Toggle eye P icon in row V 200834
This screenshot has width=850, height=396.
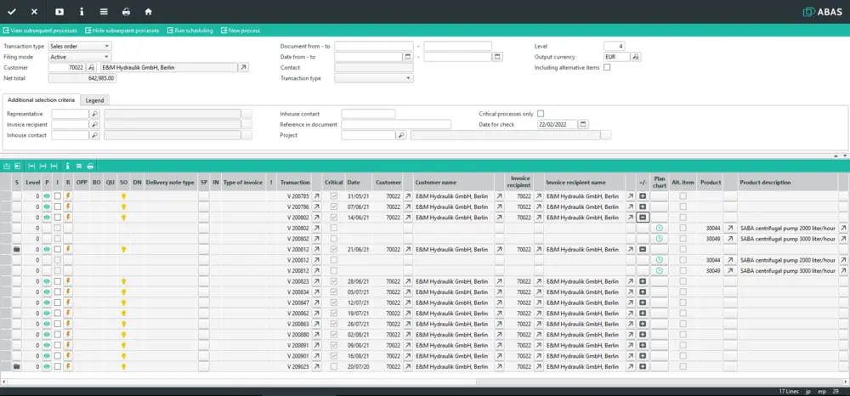coord(47,292)
